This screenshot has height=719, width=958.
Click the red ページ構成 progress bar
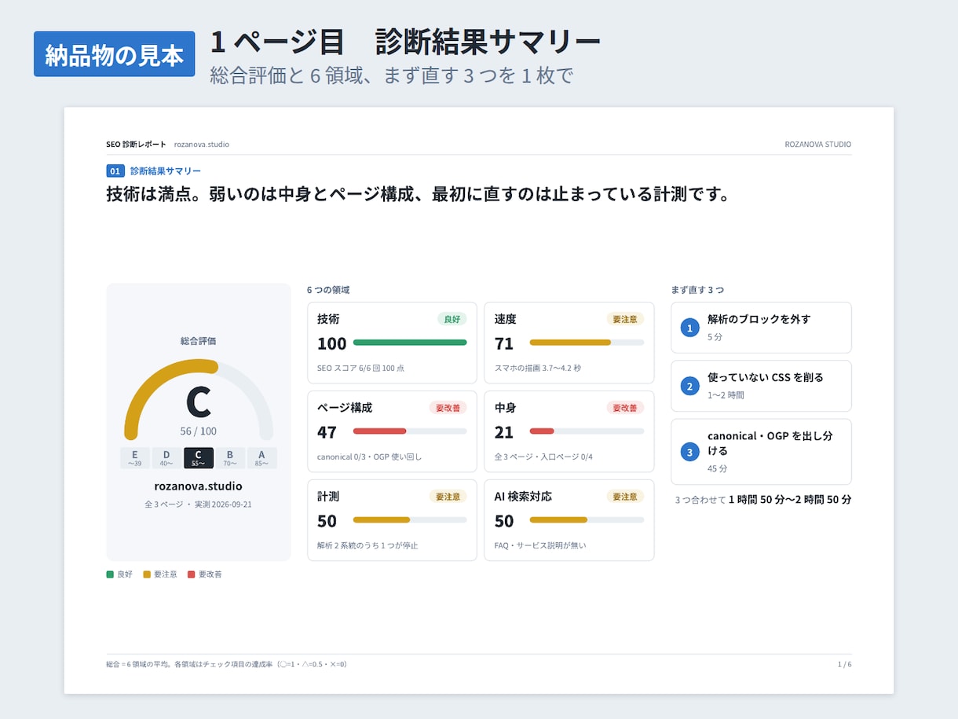(x=410, y=431)
